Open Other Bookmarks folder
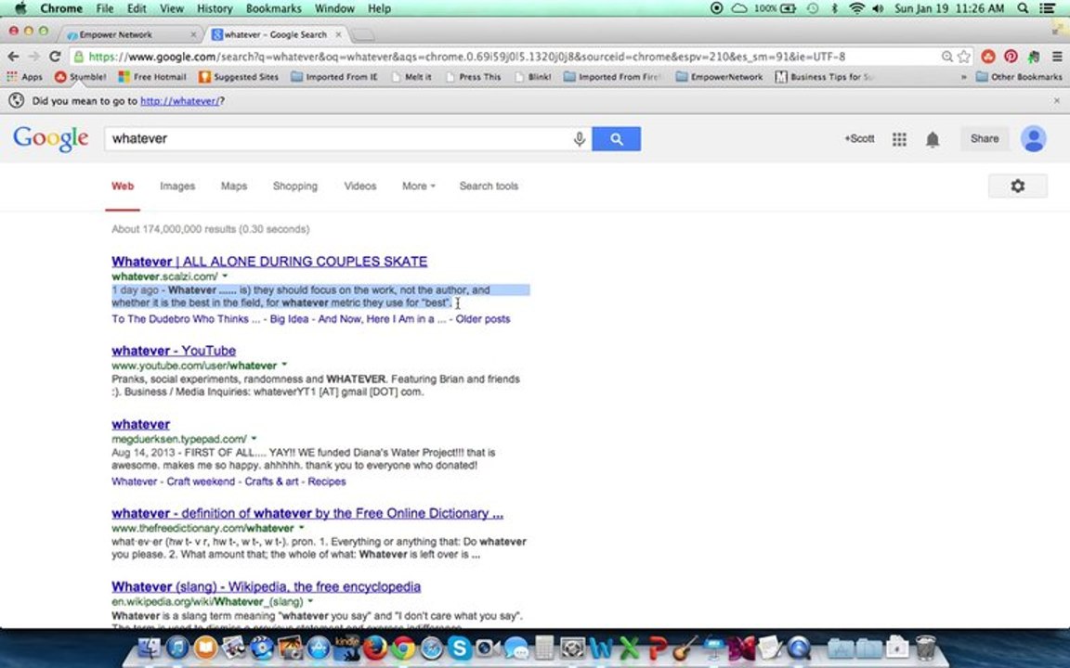This screenshot has height=668, width=1070. click(x=1019, y=77)
